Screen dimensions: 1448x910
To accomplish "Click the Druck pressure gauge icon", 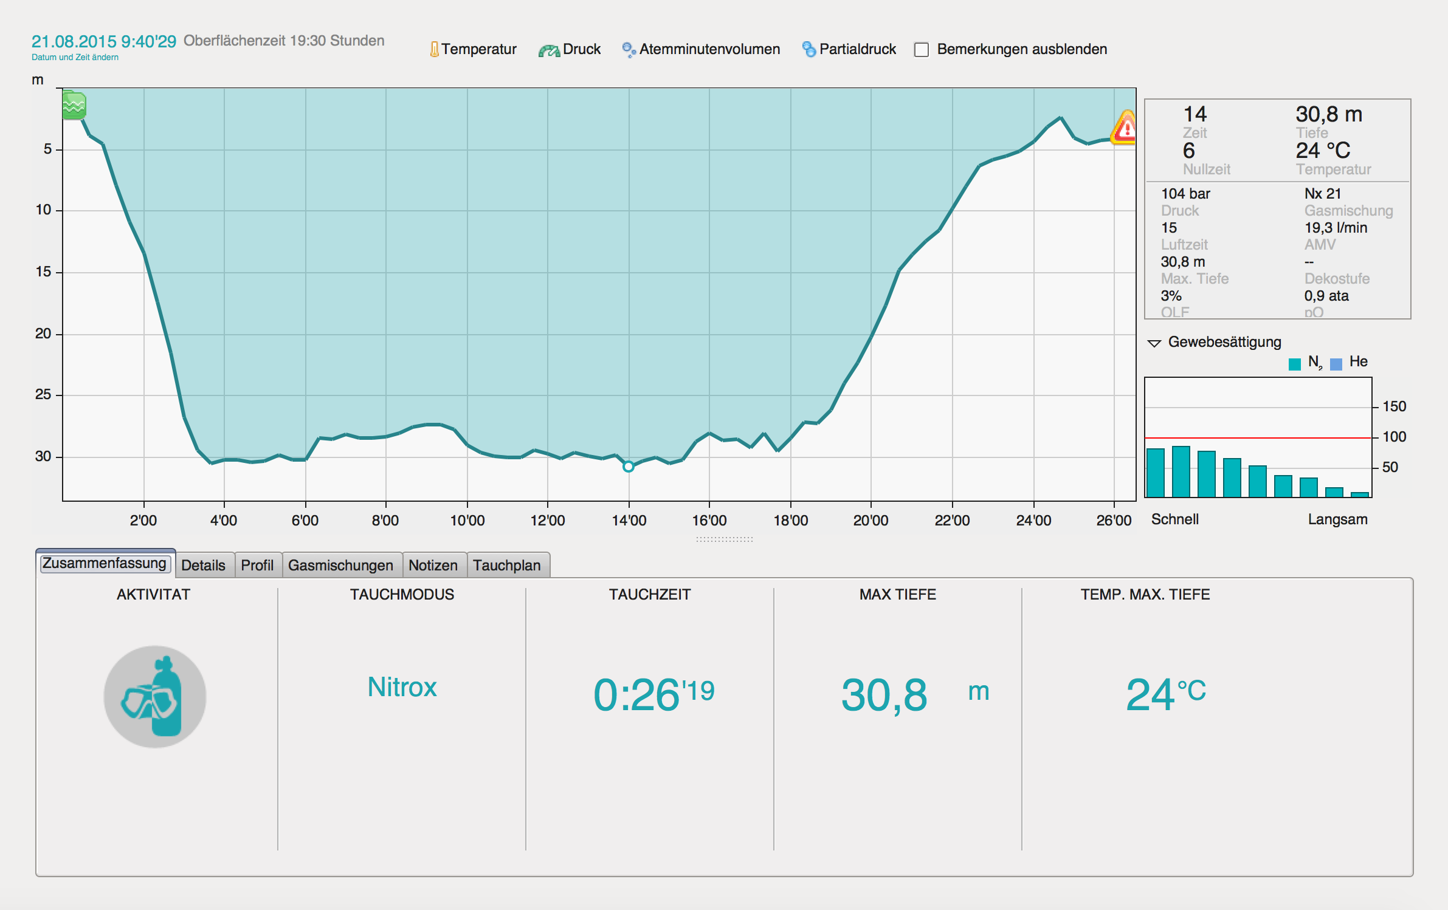I will click(x=549, y=50).
